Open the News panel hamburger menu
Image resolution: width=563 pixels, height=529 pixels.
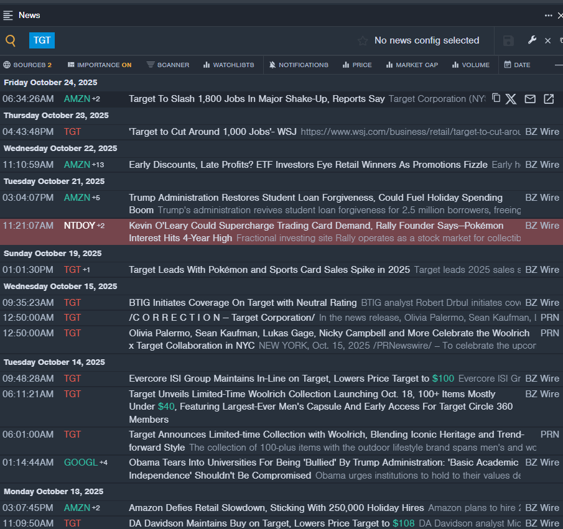8,15
